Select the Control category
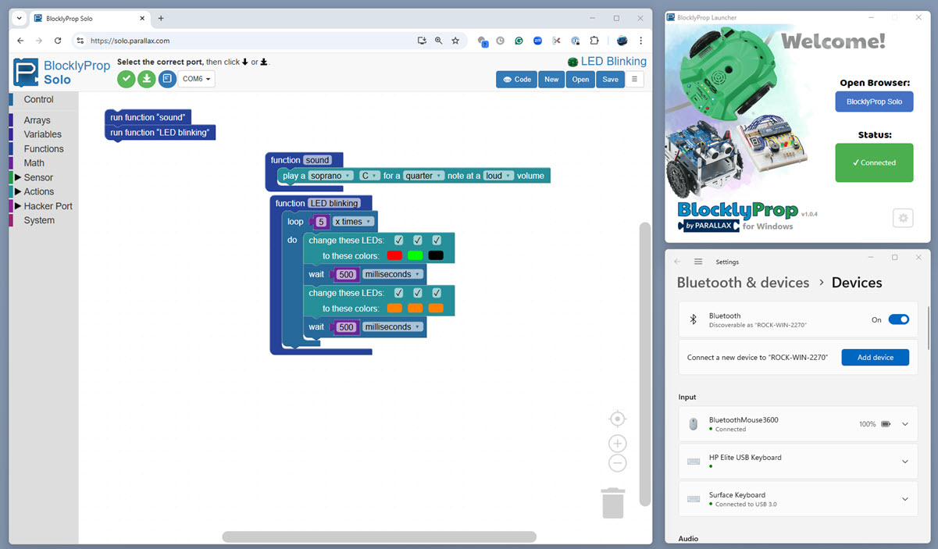938x549 pixels. [38, 99]
